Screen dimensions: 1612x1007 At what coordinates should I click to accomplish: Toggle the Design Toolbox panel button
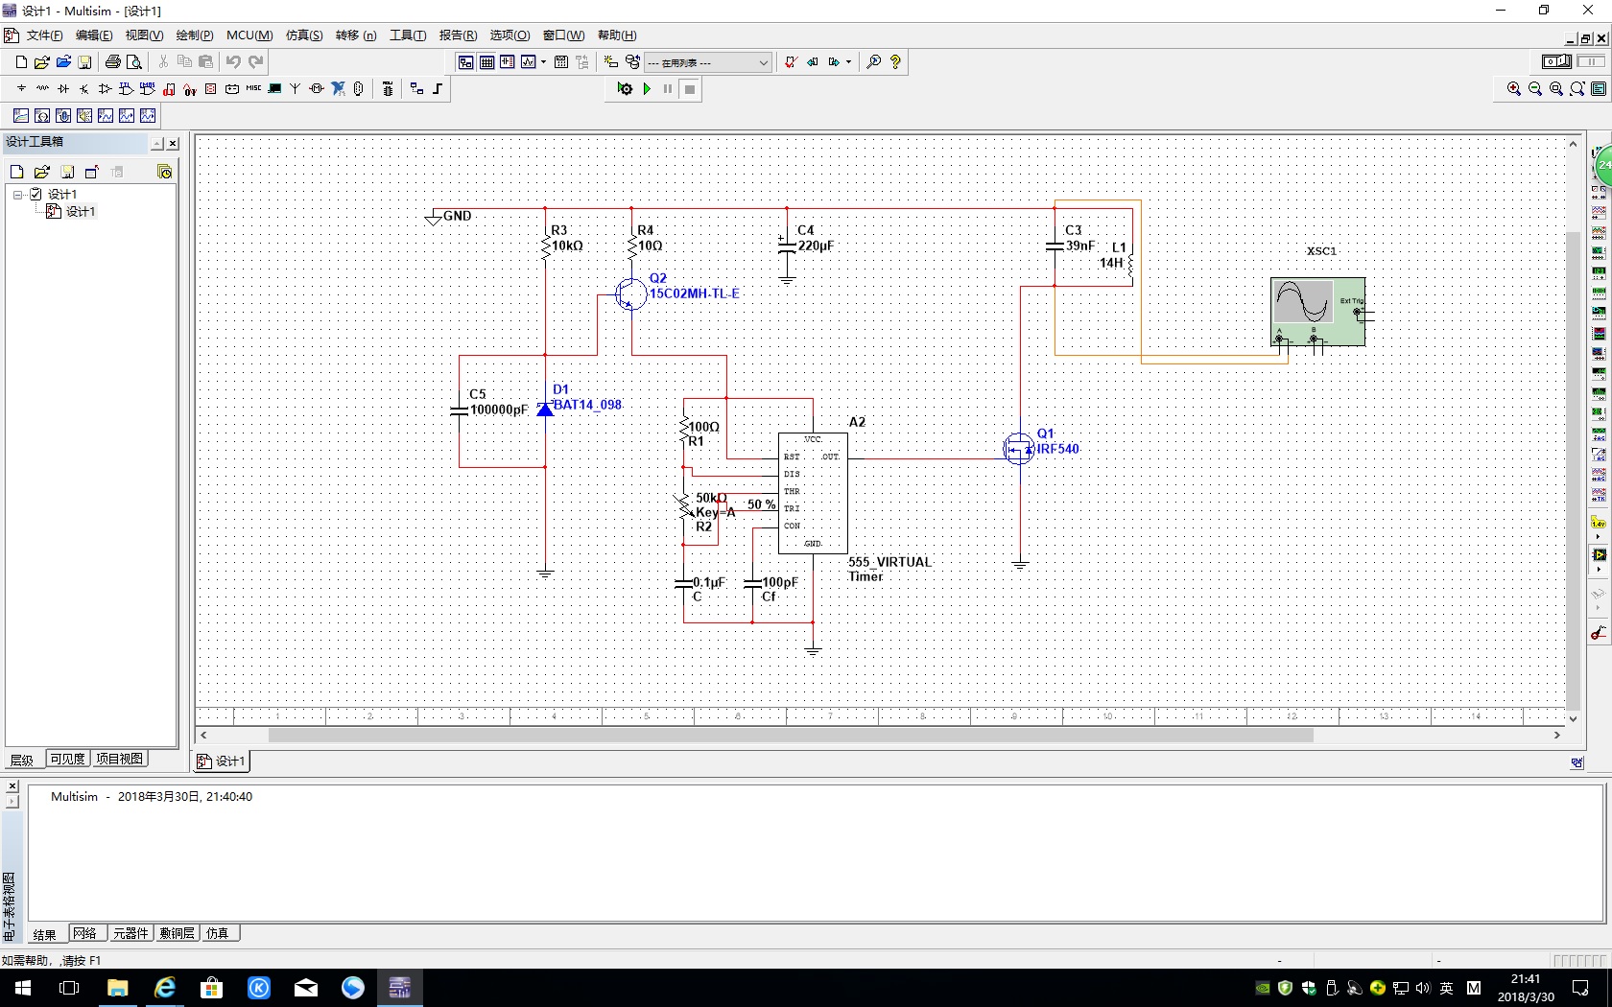click(465, 62)
